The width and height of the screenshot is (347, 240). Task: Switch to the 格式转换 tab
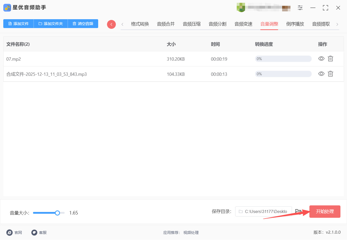coord(140,24)
